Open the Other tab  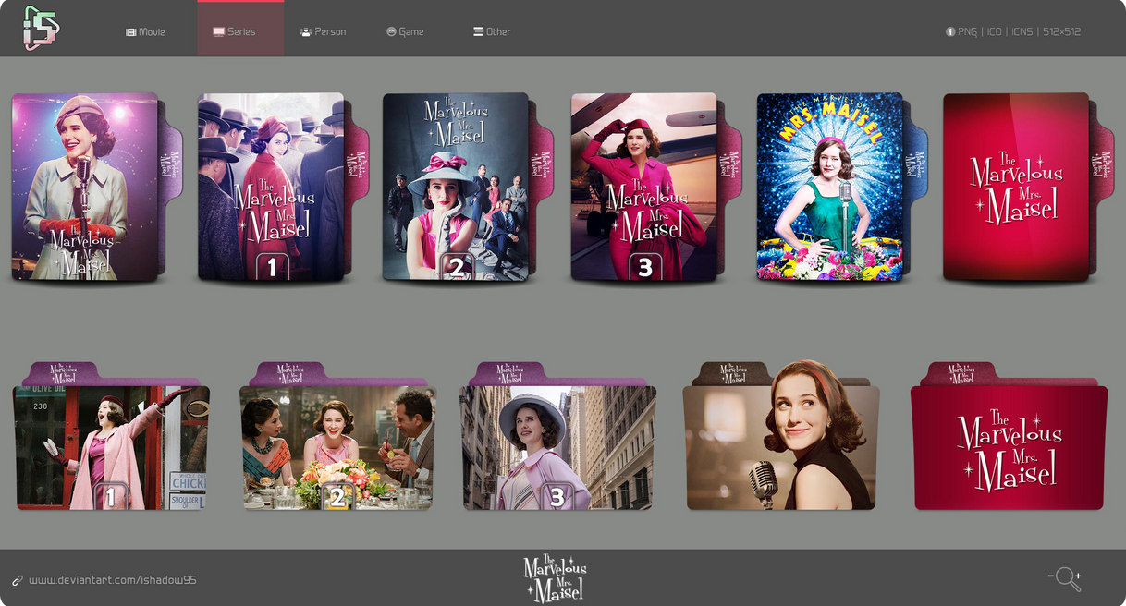[x=492, y=31]
